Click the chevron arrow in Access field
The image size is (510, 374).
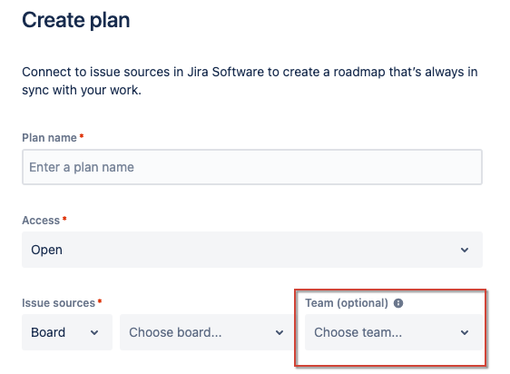465,250
